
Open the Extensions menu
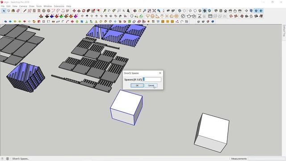59,6
